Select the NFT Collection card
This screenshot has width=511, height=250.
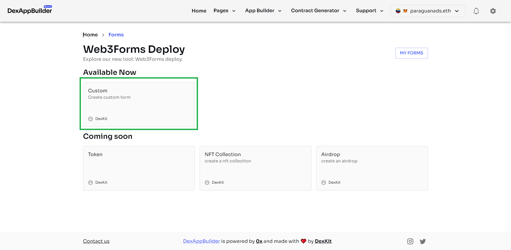point(255,168)
